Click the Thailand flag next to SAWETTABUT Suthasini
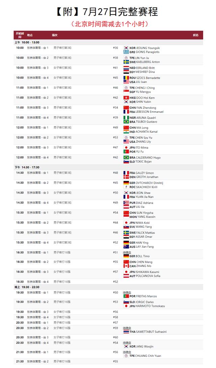 [x=126, y=332]
